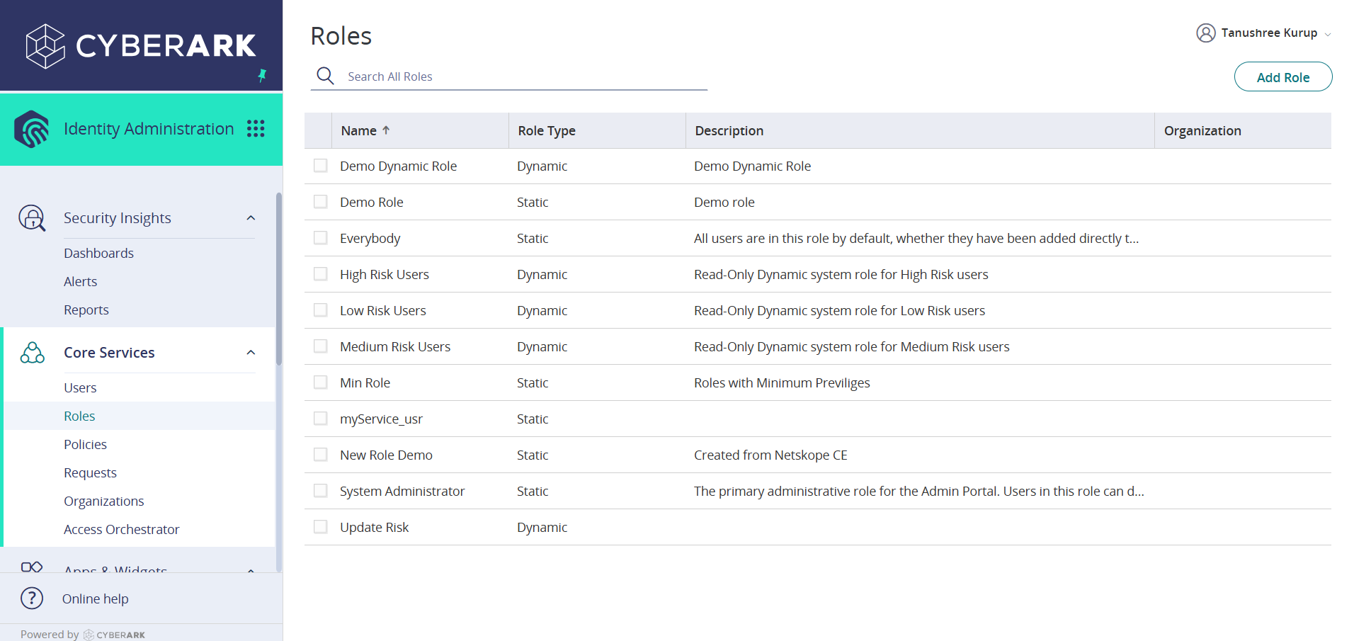The height and width of the screenshot is (641, 1354).
Task: Select the Everybody role checkbox
Action: point(321,238)
